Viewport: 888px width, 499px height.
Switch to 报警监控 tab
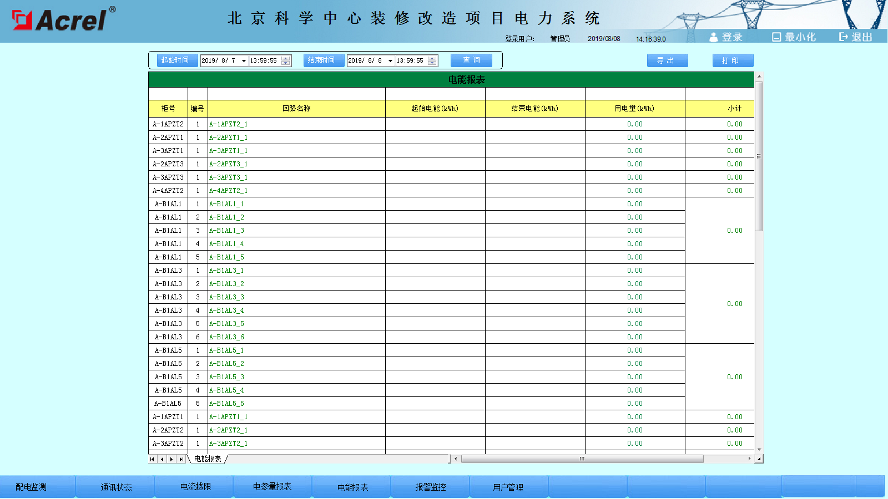[430, 487]
